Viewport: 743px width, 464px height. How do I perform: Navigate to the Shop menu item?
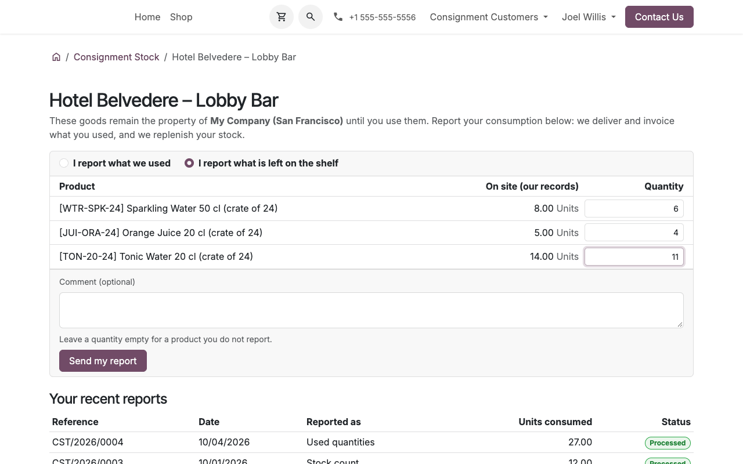click(x=181, y=17)
